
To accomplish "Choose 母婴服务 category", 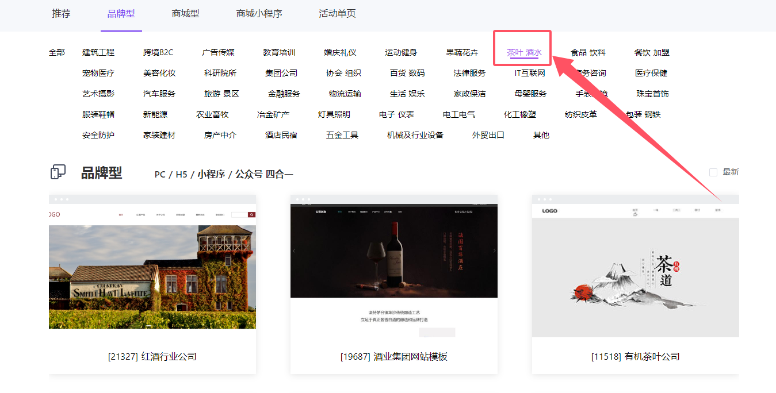I will pos(530,94).
